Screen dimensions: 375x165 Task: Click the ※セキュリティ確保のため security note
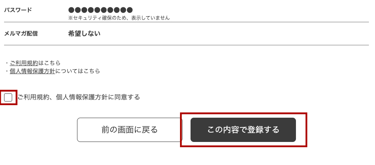[119, 18]
